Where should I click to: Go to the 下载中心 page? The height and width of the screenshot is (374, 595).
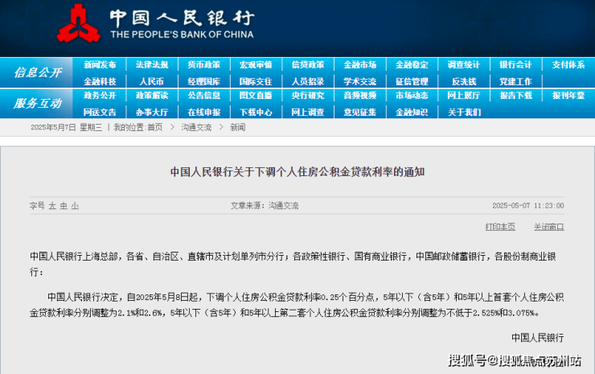(x=256, y=112)
